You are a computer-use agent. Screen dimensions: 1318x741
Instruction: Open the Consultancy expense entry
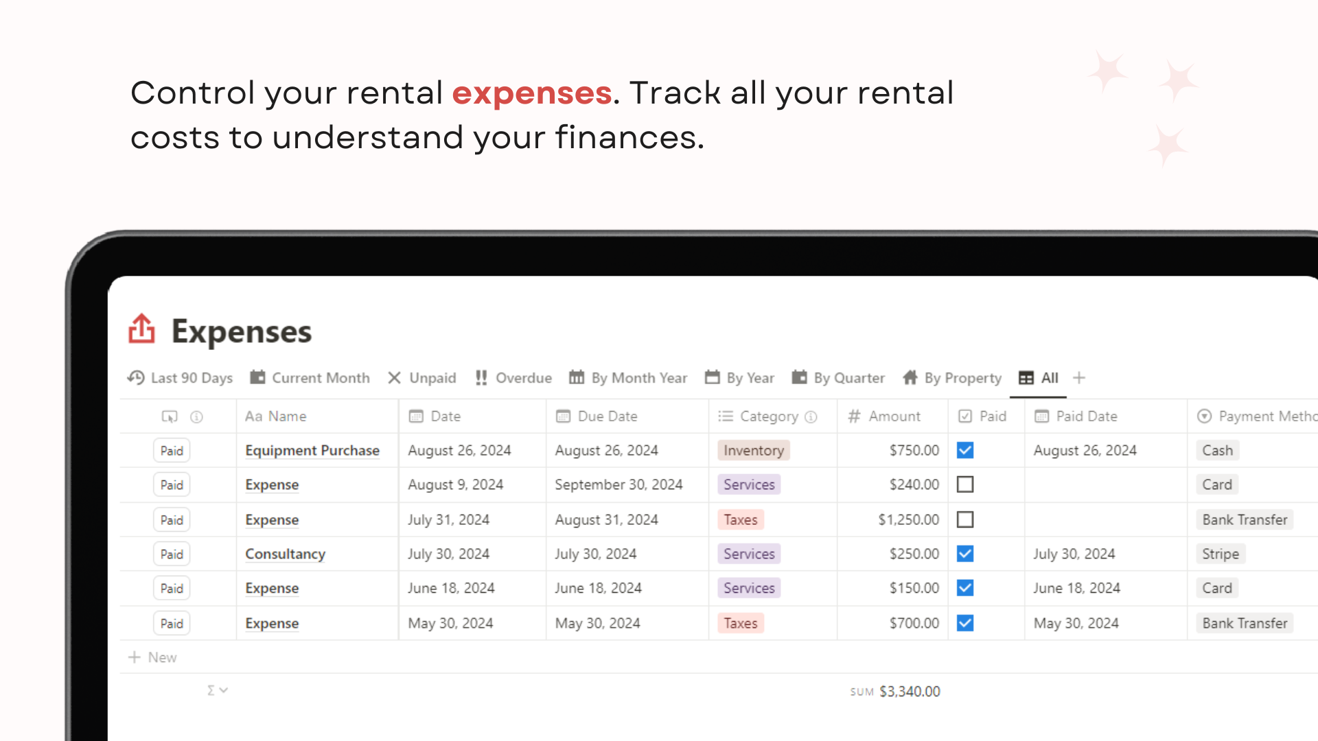coord(285,554)
